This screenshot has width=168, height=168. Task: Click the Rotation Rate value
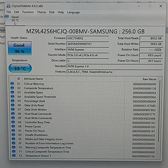(x=151, y=50)
